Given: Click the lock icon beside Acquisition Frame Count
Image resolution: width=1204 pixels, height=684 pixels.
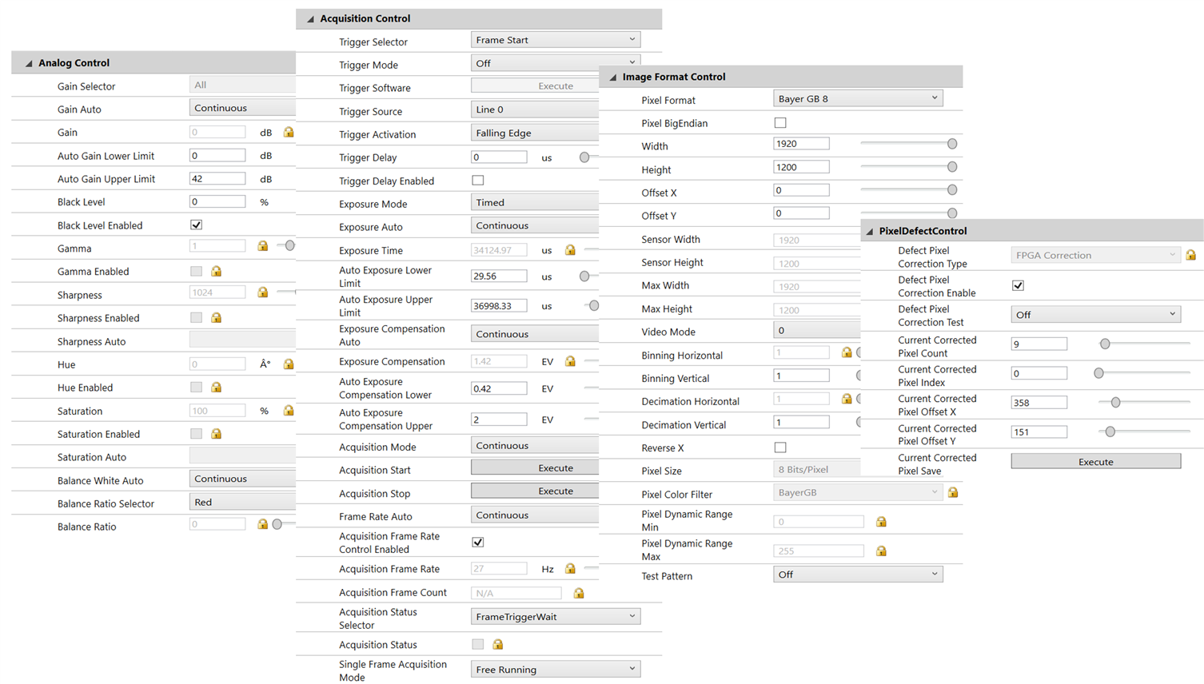Looking at the screenshot, I should pyautogui.click(x=579, y=593).
